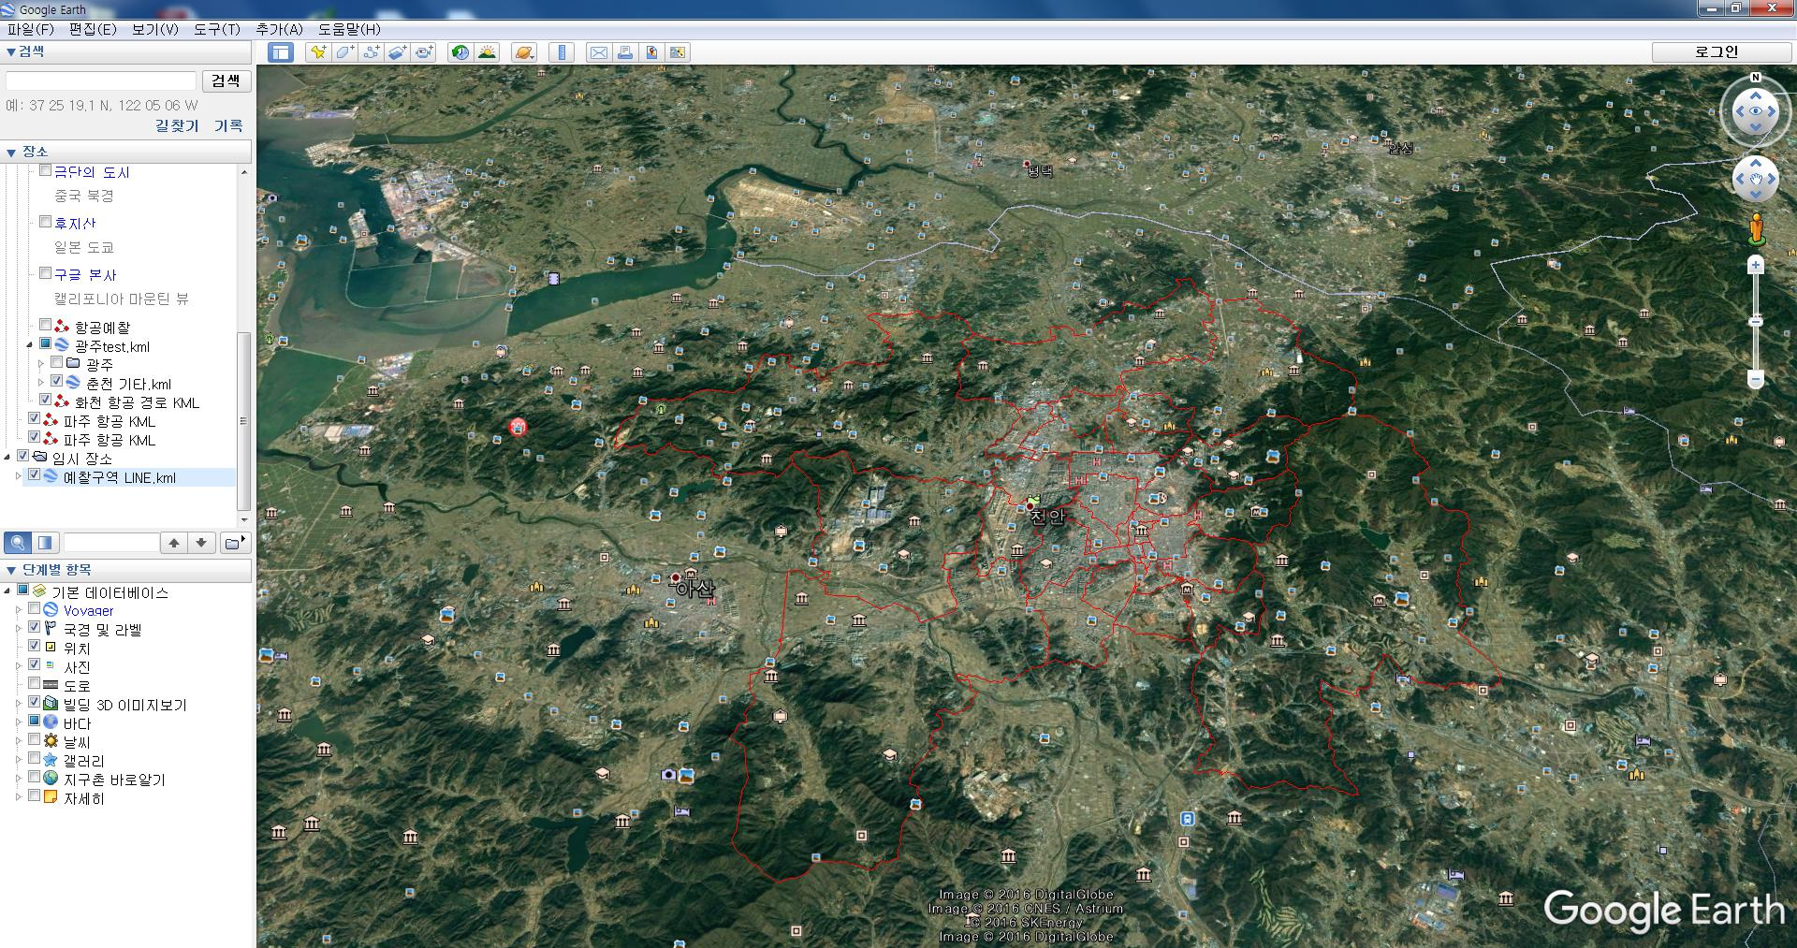Collapse the 단계별 항목 layers panel

[11, 570]
